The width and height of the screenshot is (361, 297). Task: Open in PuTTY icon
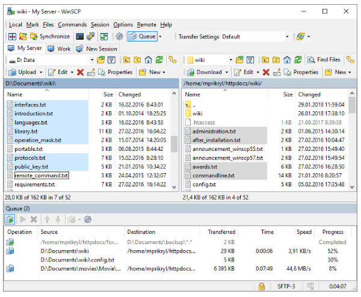pyautogui.click(x=90, y=37)
